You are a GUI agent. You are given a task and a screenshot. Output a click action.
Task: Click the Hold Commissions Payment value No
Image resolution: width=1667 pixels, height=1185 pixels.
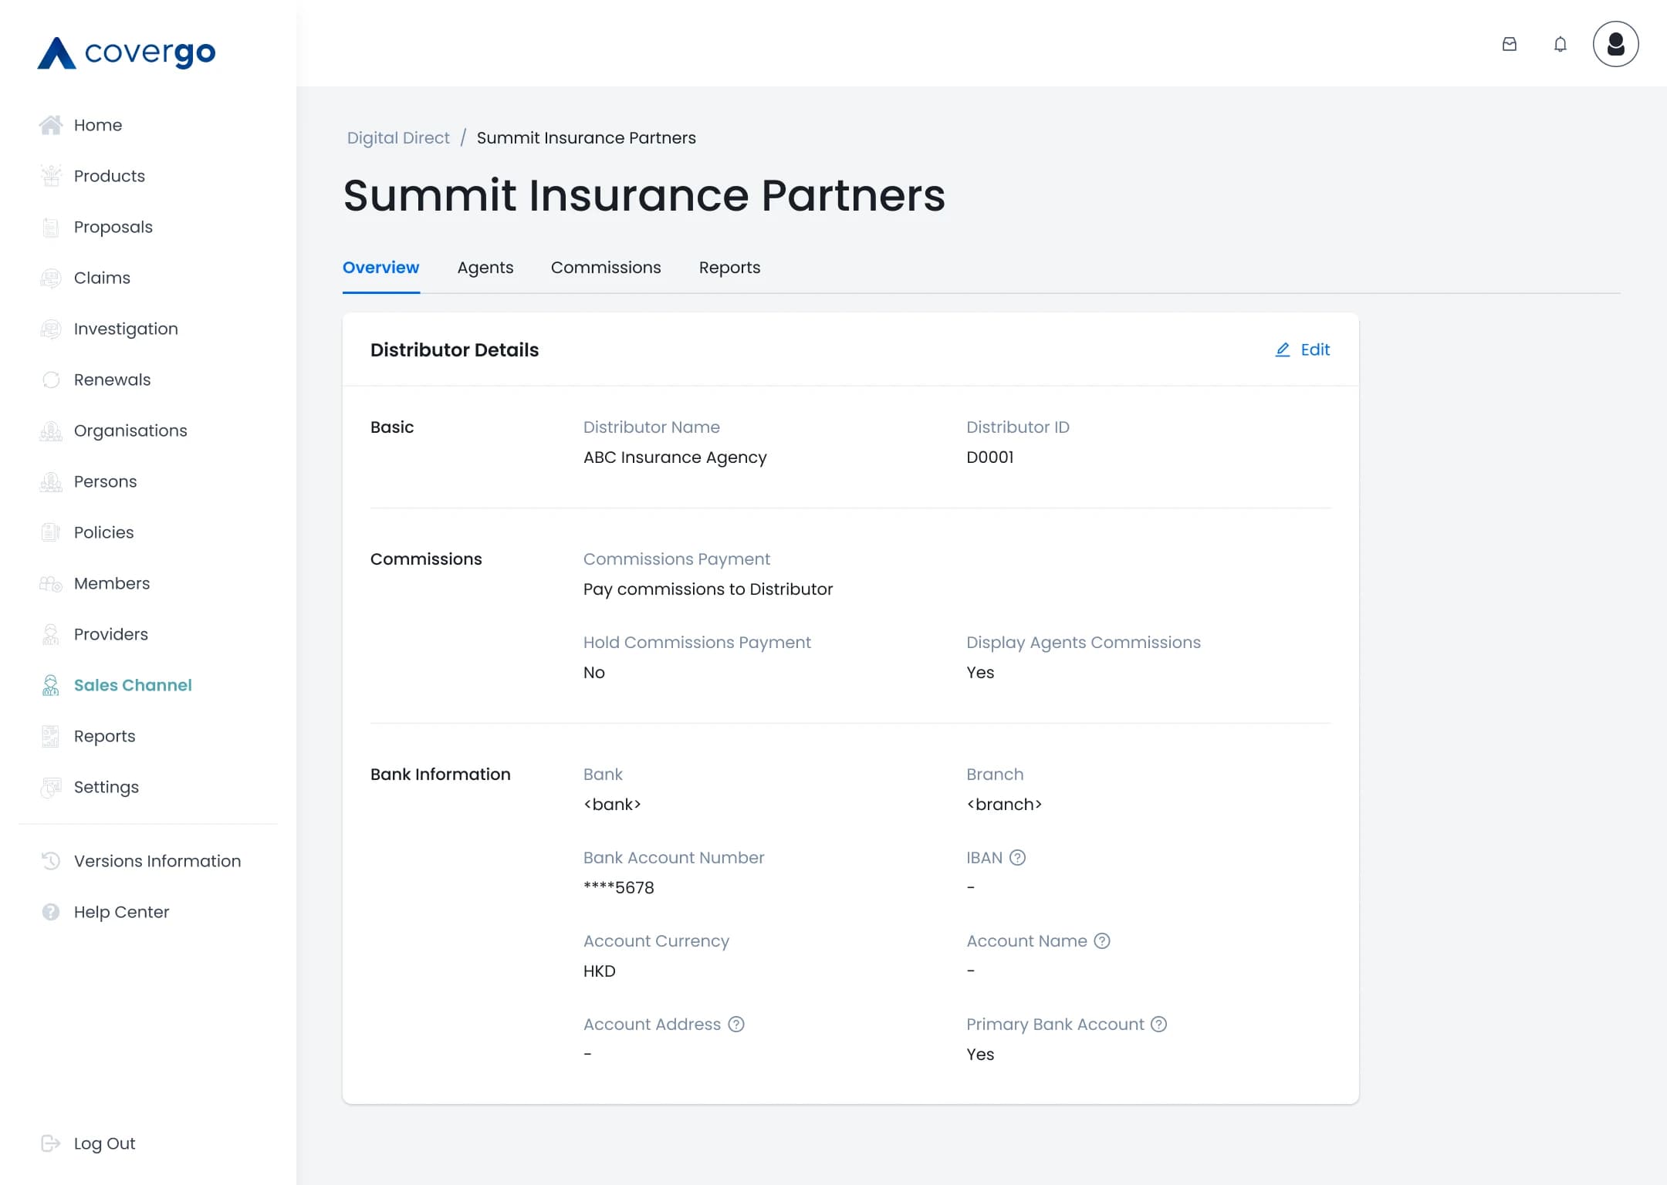[594, 672]
